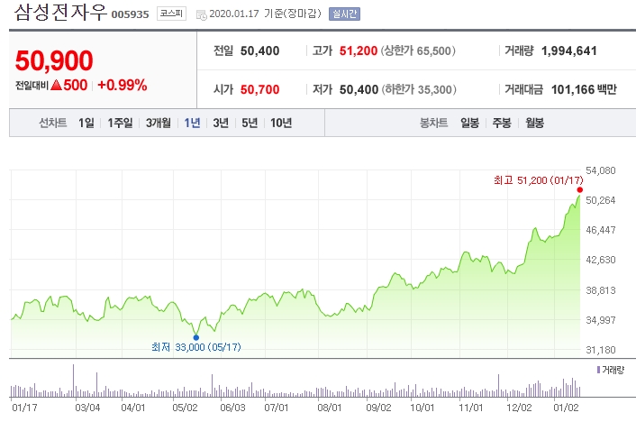This screenshot has width=636, height=431.
Task: Select the 3개월 line chart period
Action: click(x=159, y=123)
